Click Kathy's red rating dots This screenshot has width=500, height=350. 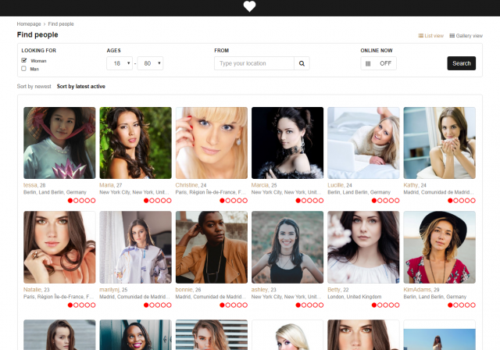pyautogui.click(x=462, y=201)
